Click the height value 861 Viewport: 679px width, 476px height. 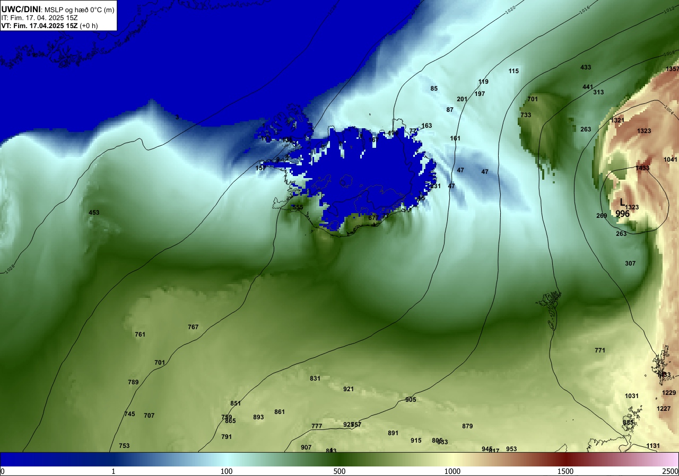[280, 412]
